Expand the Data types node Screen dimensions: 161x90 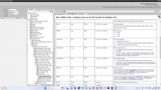coord(31,43)
